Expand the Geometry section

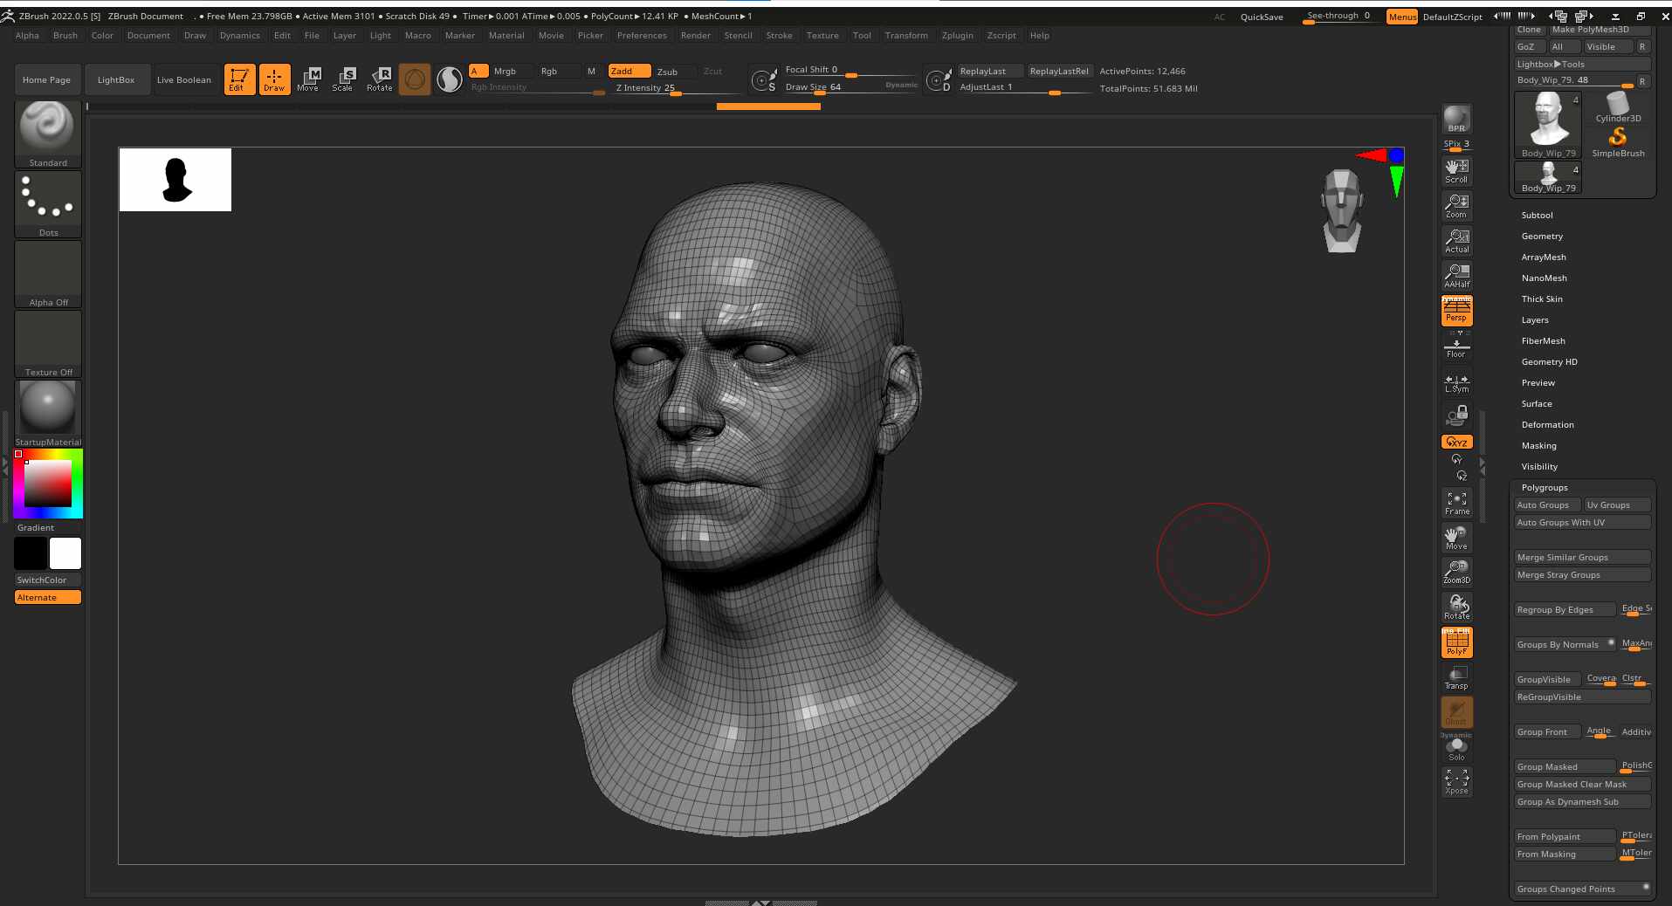coord(1542,237)
